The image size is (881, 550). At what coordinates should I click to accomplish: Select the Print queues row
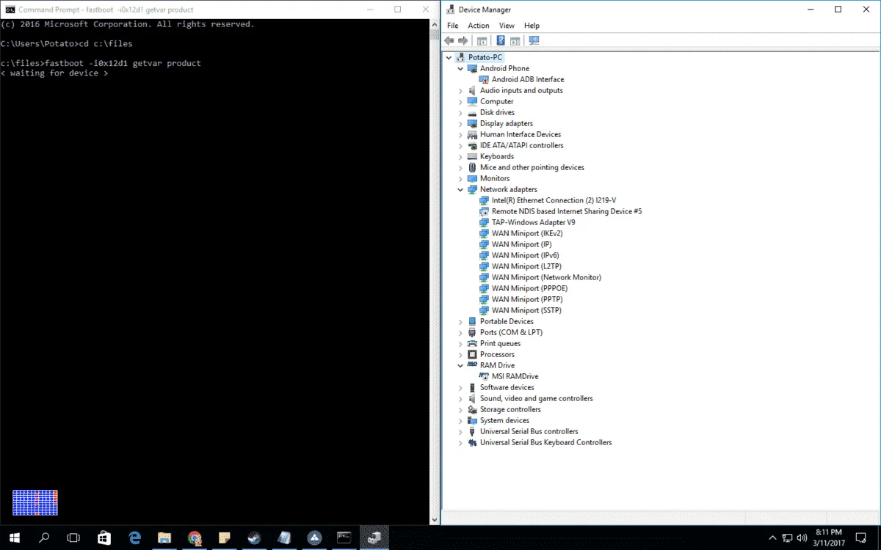click(500, 343)
